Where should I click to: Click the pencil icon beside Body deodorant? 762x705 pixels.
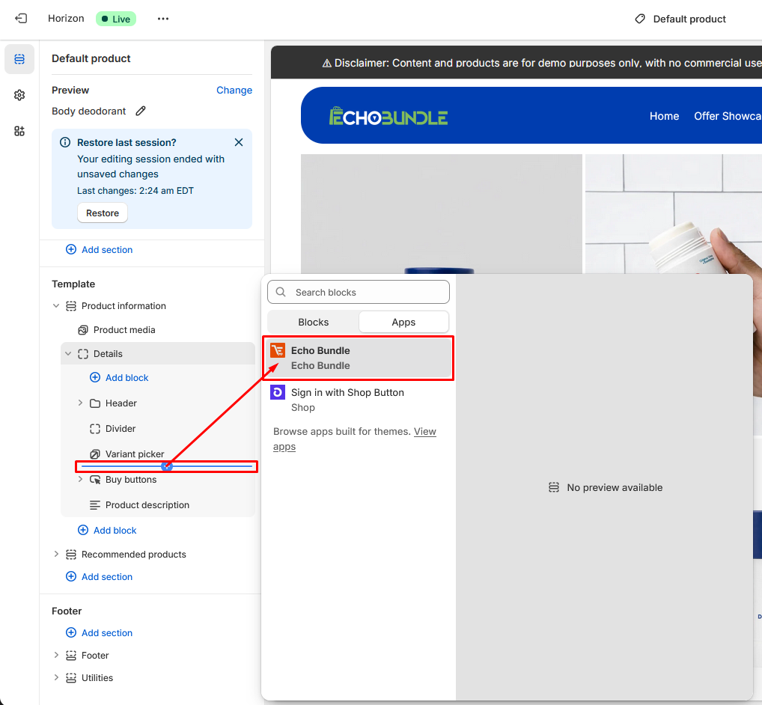pos(141,111)
